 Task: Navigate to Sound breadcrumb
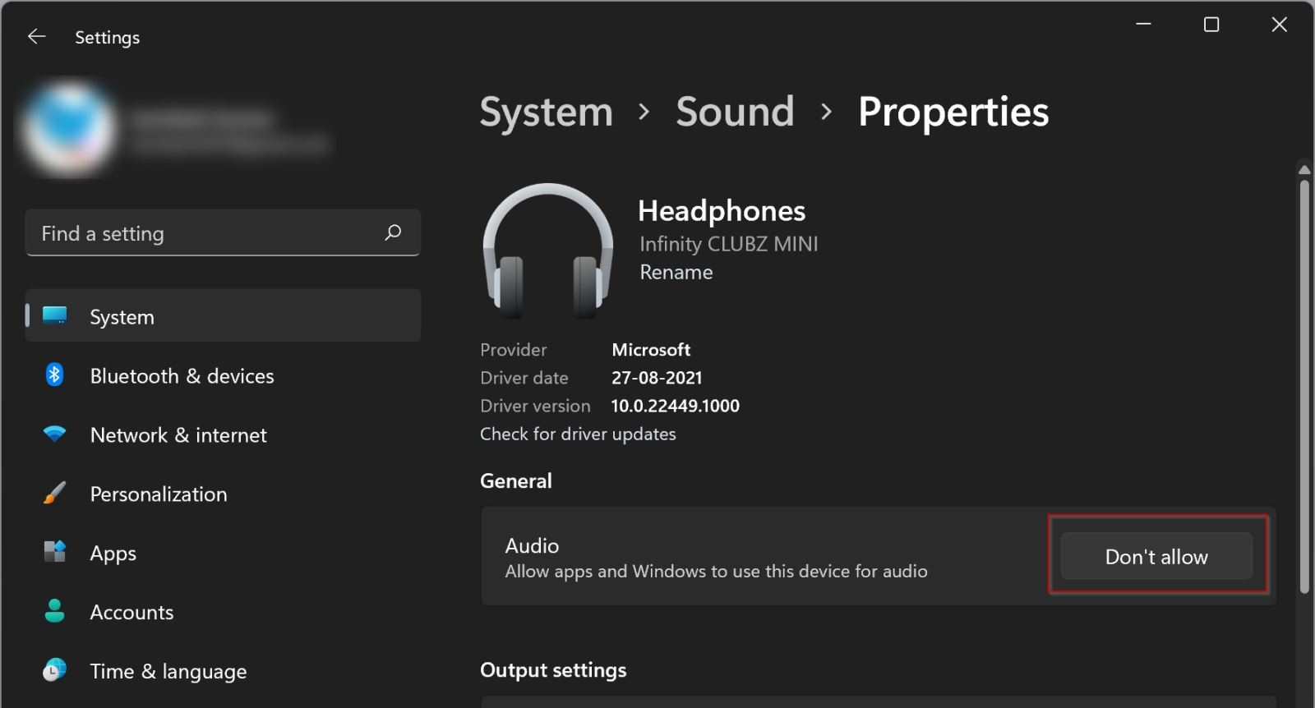tap(735, 112)
